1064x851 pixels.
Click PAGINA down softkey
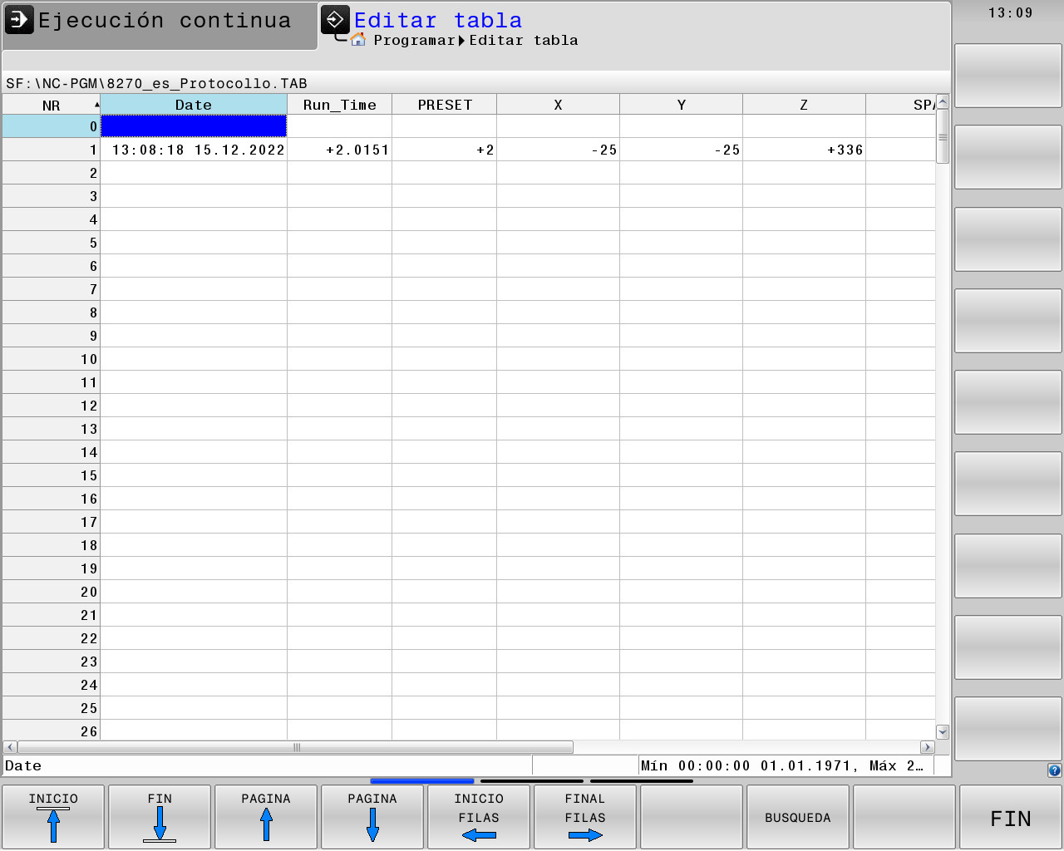(x=372, y=817)
